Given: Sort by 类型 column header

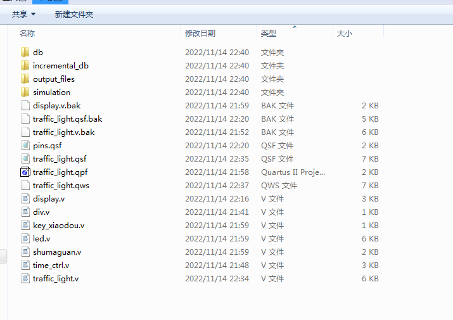Looking at the screenshot, I should [x=269, y=33].
